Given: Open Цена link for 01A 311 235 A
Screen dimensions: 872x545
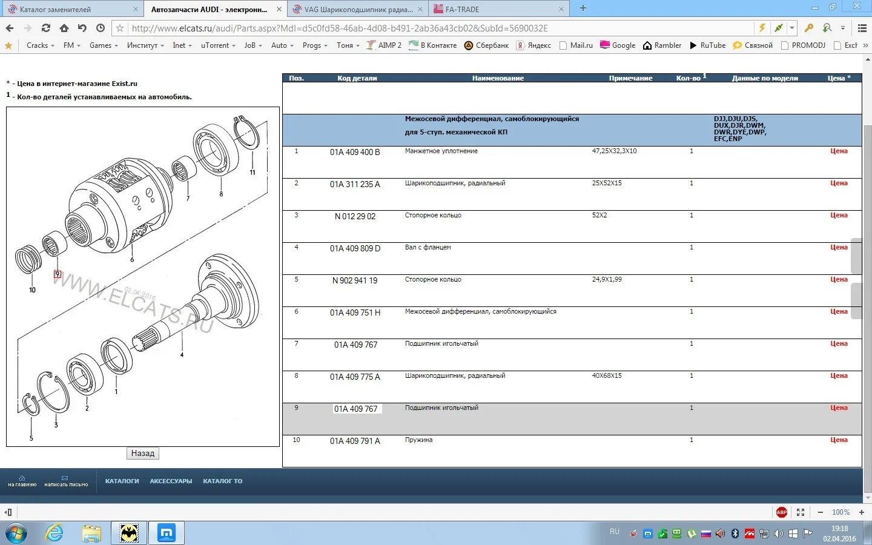Looking at the screenshot, I should pos(839,183).
